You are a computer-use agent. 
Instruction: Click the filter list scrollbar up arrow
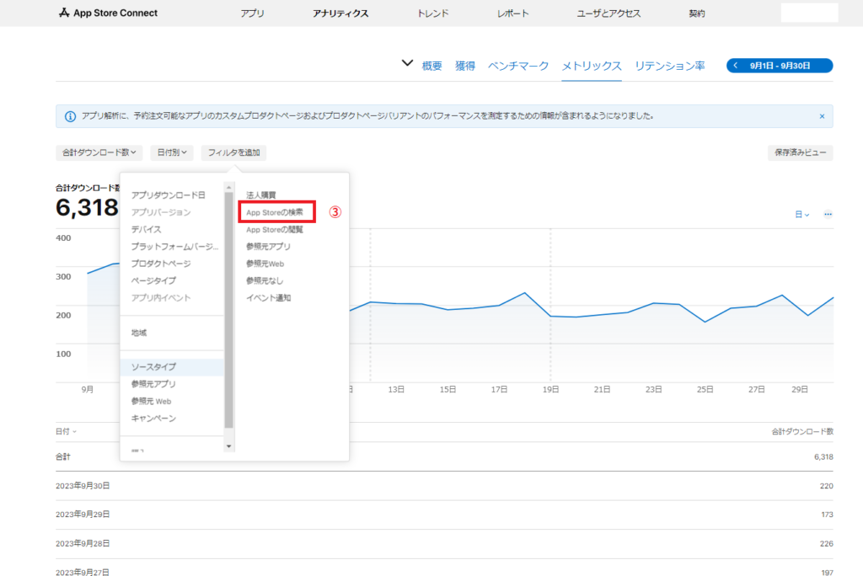click(x=229, y=188)
